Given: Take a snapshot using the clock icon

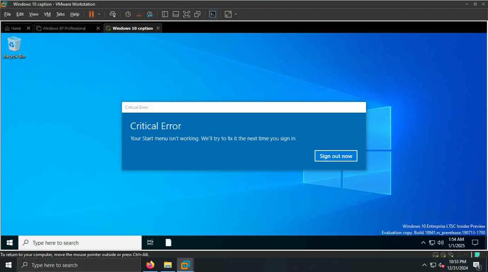Looking at the screenshot, I should point(128,14).
